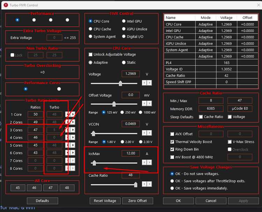262x212 pixels.
Task: Increase 1 Core turbo ratio arrow
Action: (x=73, y=114)
